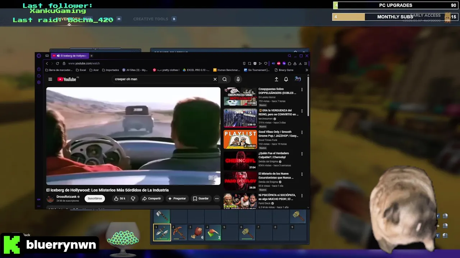Open options for Good Vibes Only playlist

coord(302,132)
